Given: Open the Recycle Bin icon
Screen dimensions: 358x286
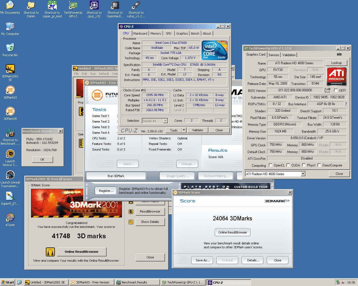Looking at the screenshot, I should pyautogui.click(x=10, y=50).
